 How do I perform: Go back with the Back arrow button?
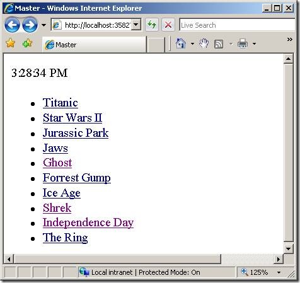click(x=12, y=25)
